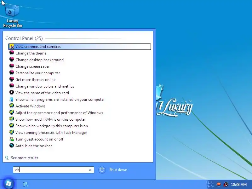Click the icon next to Change desktop background
Viewport: 252px width, 189px height.
pos(12,60)
